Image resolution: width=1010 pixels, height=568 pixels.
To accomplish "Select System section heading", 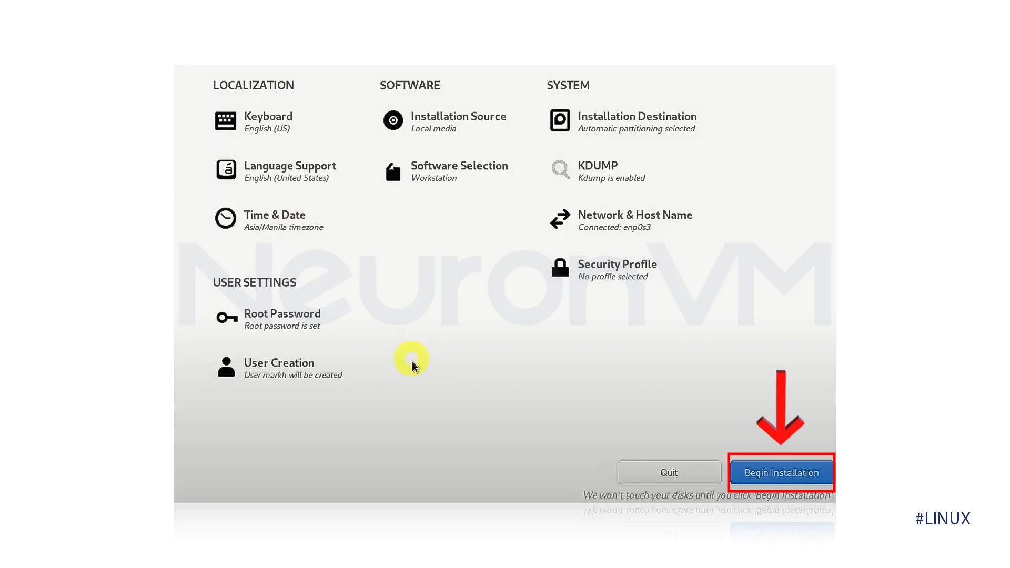I will (568, 85).
